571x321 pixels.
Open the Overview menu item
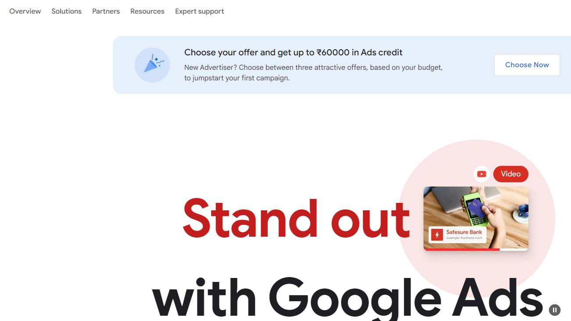click(x=25, y=11)
